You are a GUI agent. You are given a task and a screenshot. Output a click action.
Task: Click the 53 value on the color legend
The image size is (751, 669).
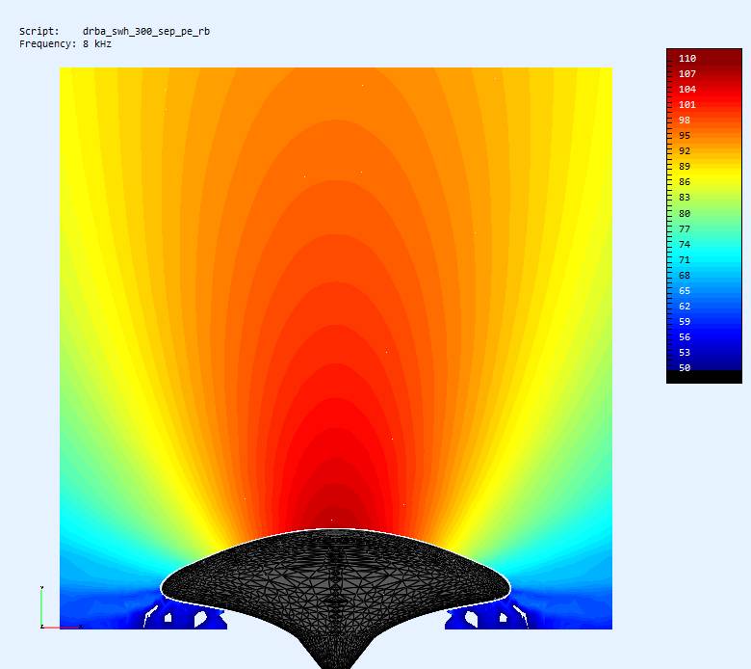685,353
